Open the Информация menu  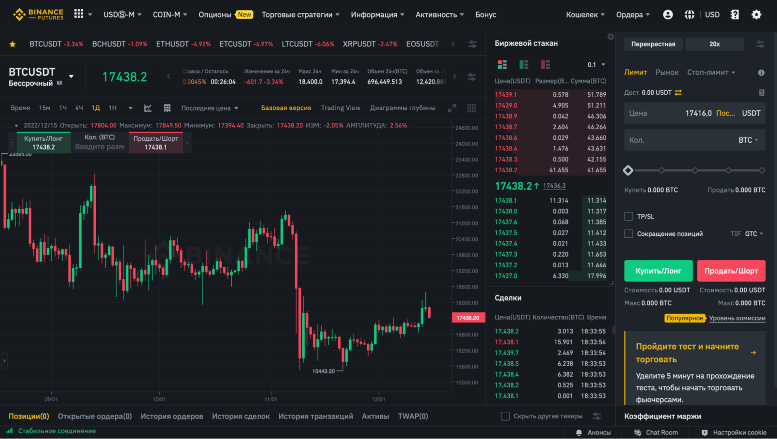click(377, 14)
